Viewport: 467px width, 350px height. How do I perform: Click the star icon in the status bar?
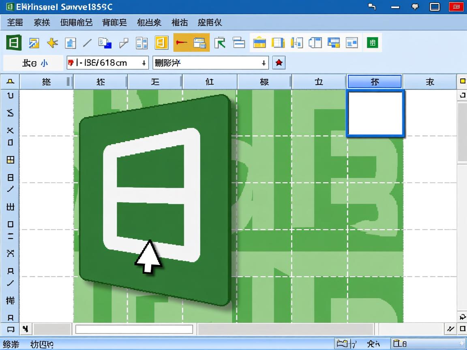tap(372, 343)
